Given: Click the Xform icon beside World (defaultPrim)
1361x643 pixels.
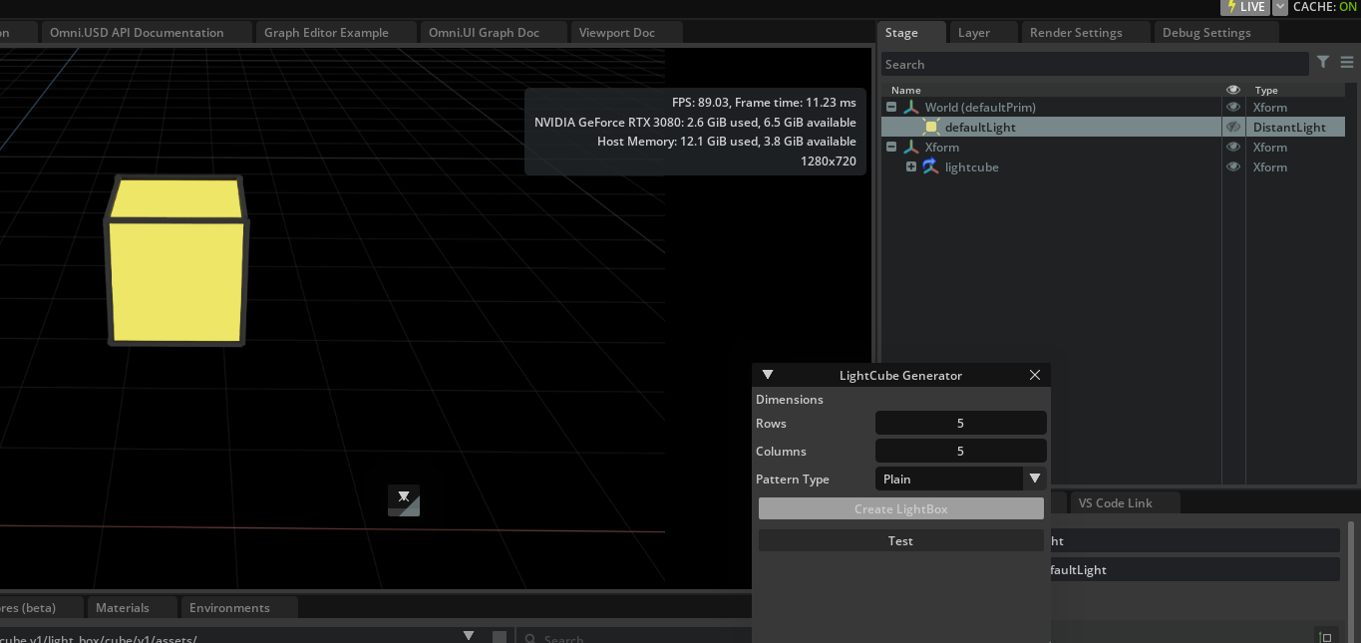Looking at the screenshot, I should pyautogui.click(x=910, y=107).
